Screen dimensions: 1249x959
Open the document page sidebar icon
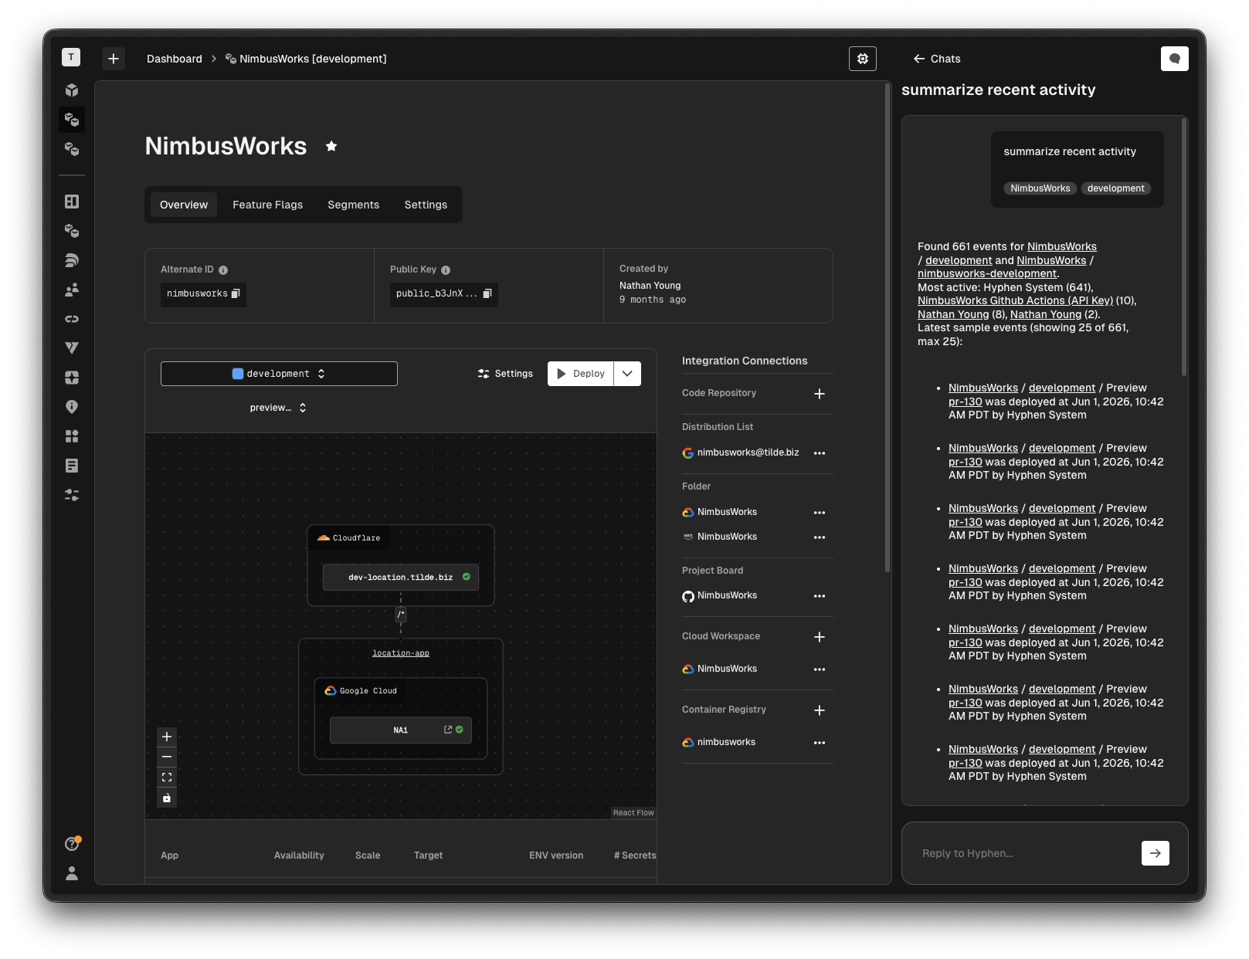(x=72, y=466)
